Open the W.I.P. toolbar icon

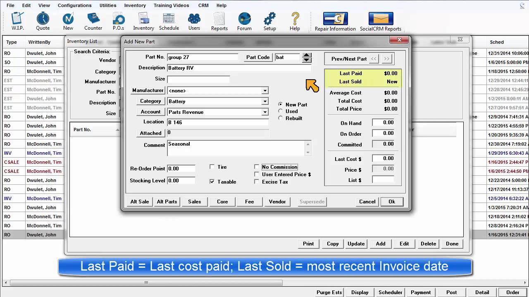pos(18,20)
